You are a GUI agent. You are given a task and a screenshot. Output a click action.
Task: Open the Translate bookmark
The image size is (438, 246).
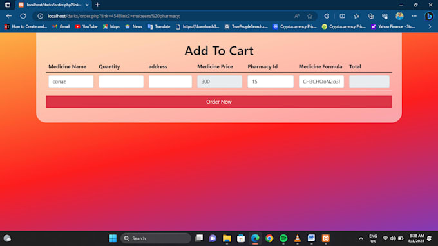click(x=158, y=26)
